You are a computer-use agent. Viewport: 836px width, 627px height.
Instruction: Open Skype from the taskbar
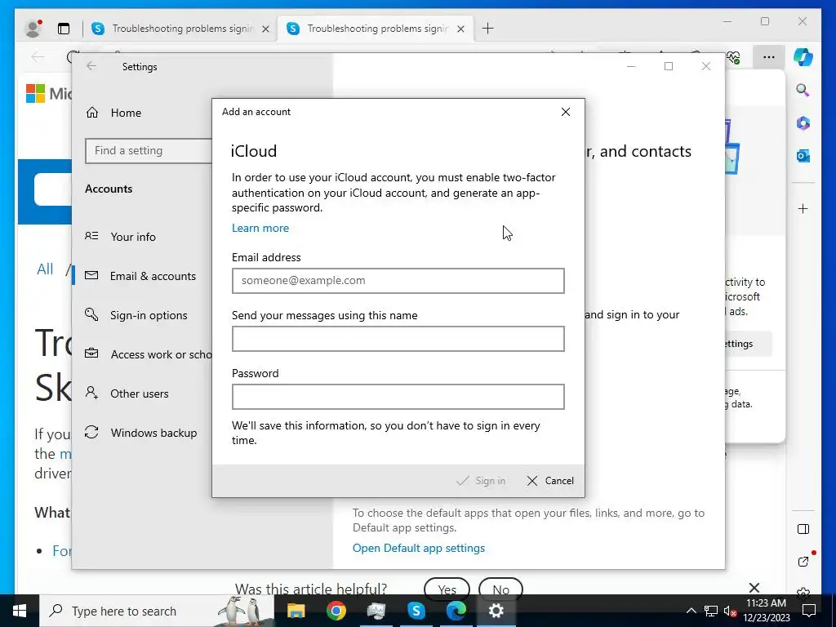pyautogui.click(x=416, y=611)
